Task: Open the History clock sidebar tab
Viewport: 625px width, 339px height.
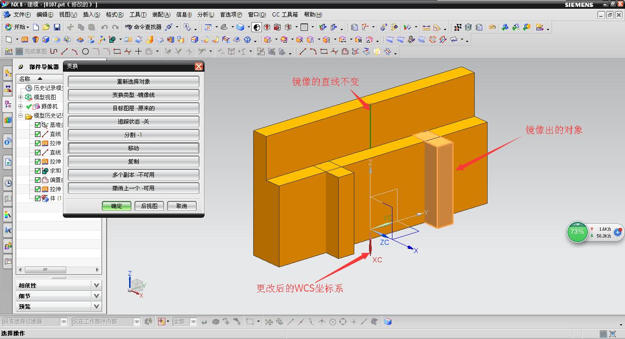Action: pyautogui.click(x=8, y=183)
